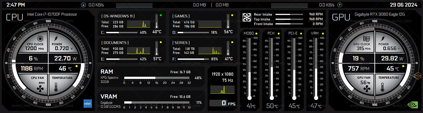Click the VRAM Free: 10.6 GB text
The image size is (423, 113).
click(180, 97)
